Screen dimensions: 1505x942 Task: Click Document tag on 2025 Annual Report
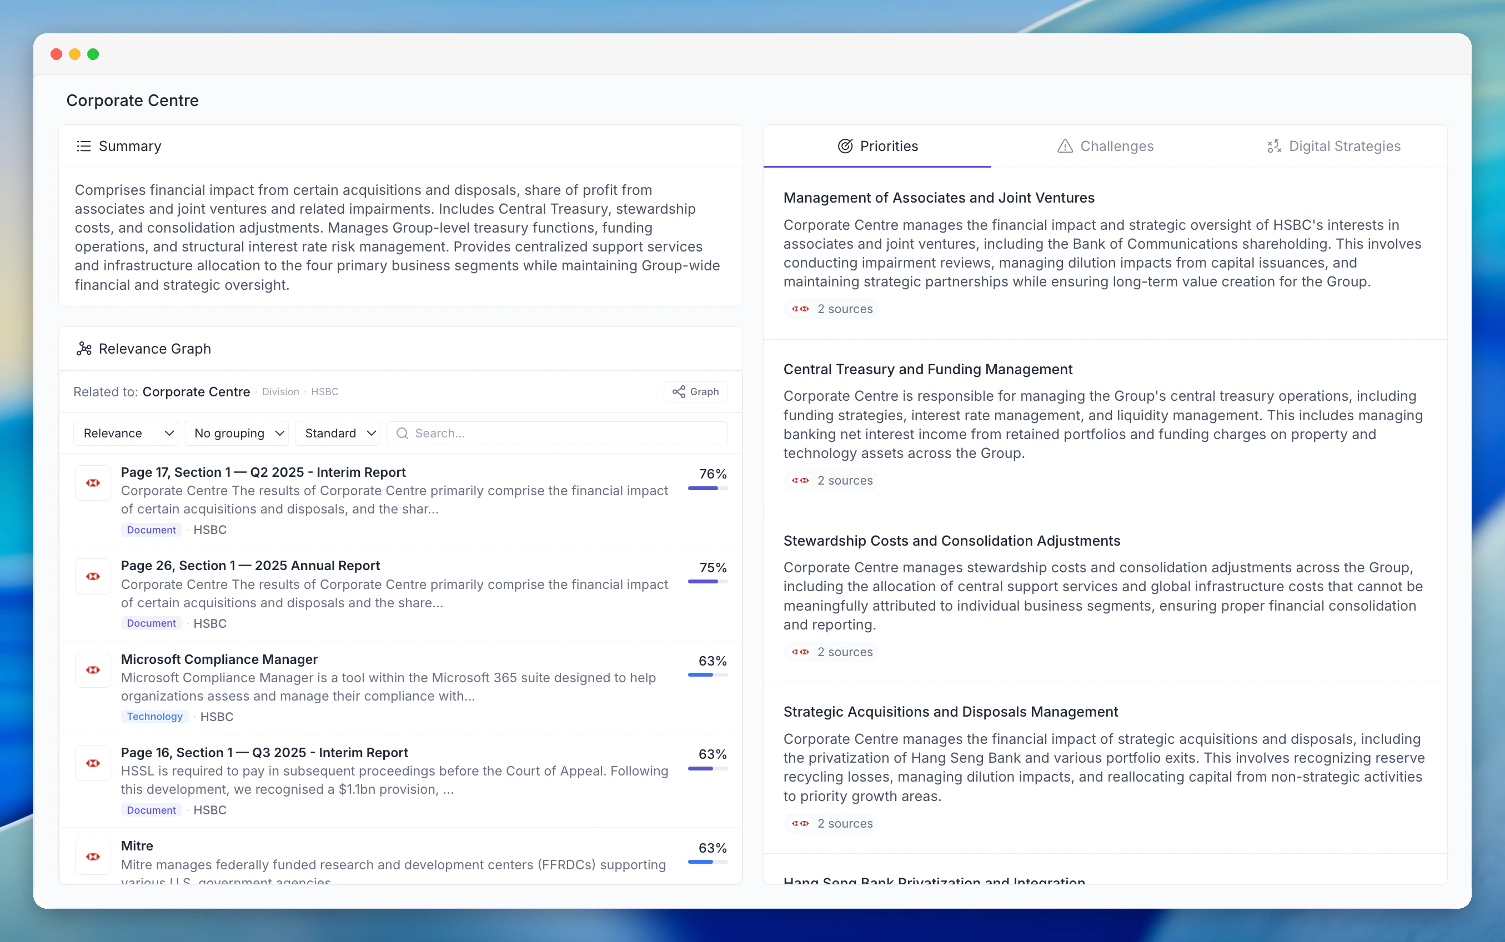[152, 623]
